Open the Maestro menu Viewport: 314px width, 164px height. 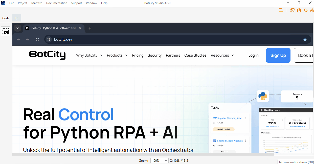37,3
